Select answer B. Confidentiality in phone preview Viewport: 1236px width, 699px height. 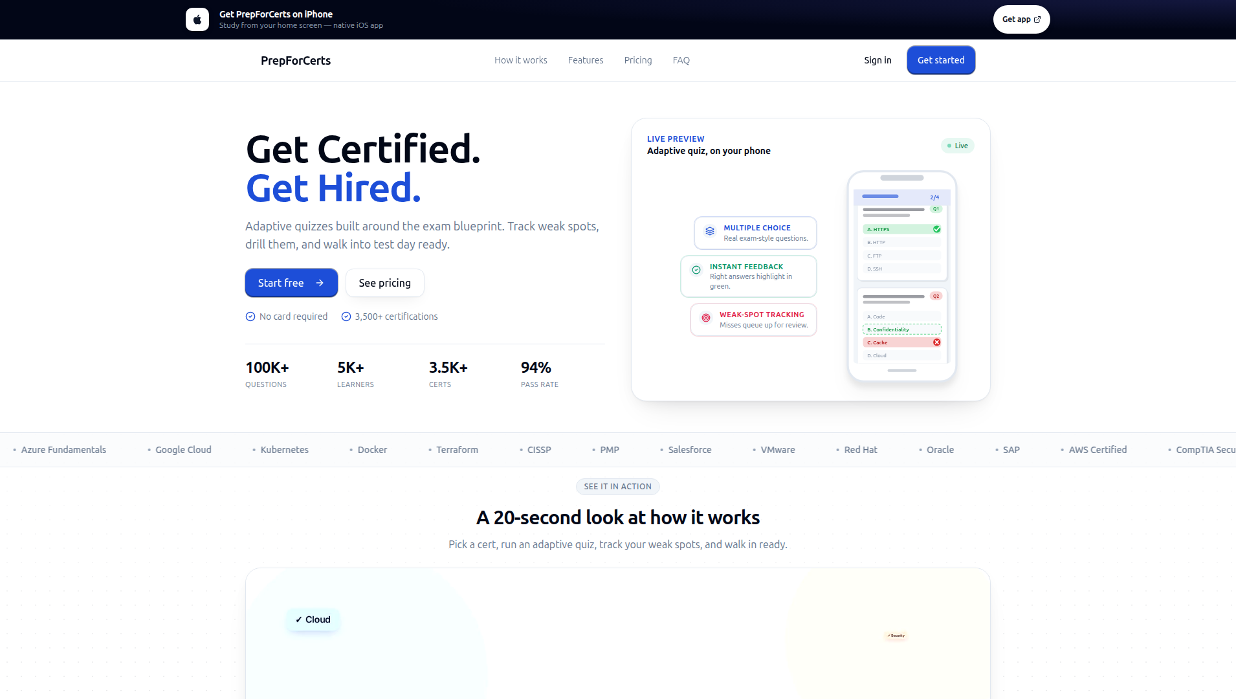tap(902, 329)
